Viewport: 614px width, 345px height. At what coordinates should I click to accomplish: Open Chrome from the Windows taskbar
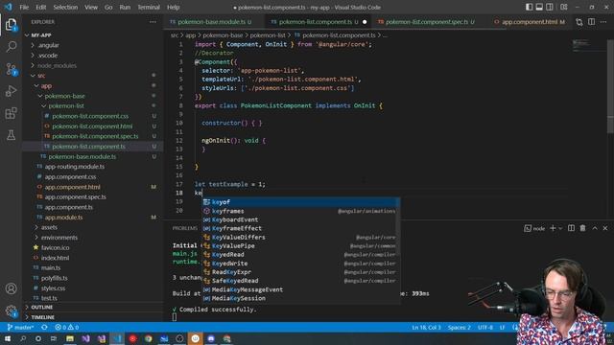[149, 338]
